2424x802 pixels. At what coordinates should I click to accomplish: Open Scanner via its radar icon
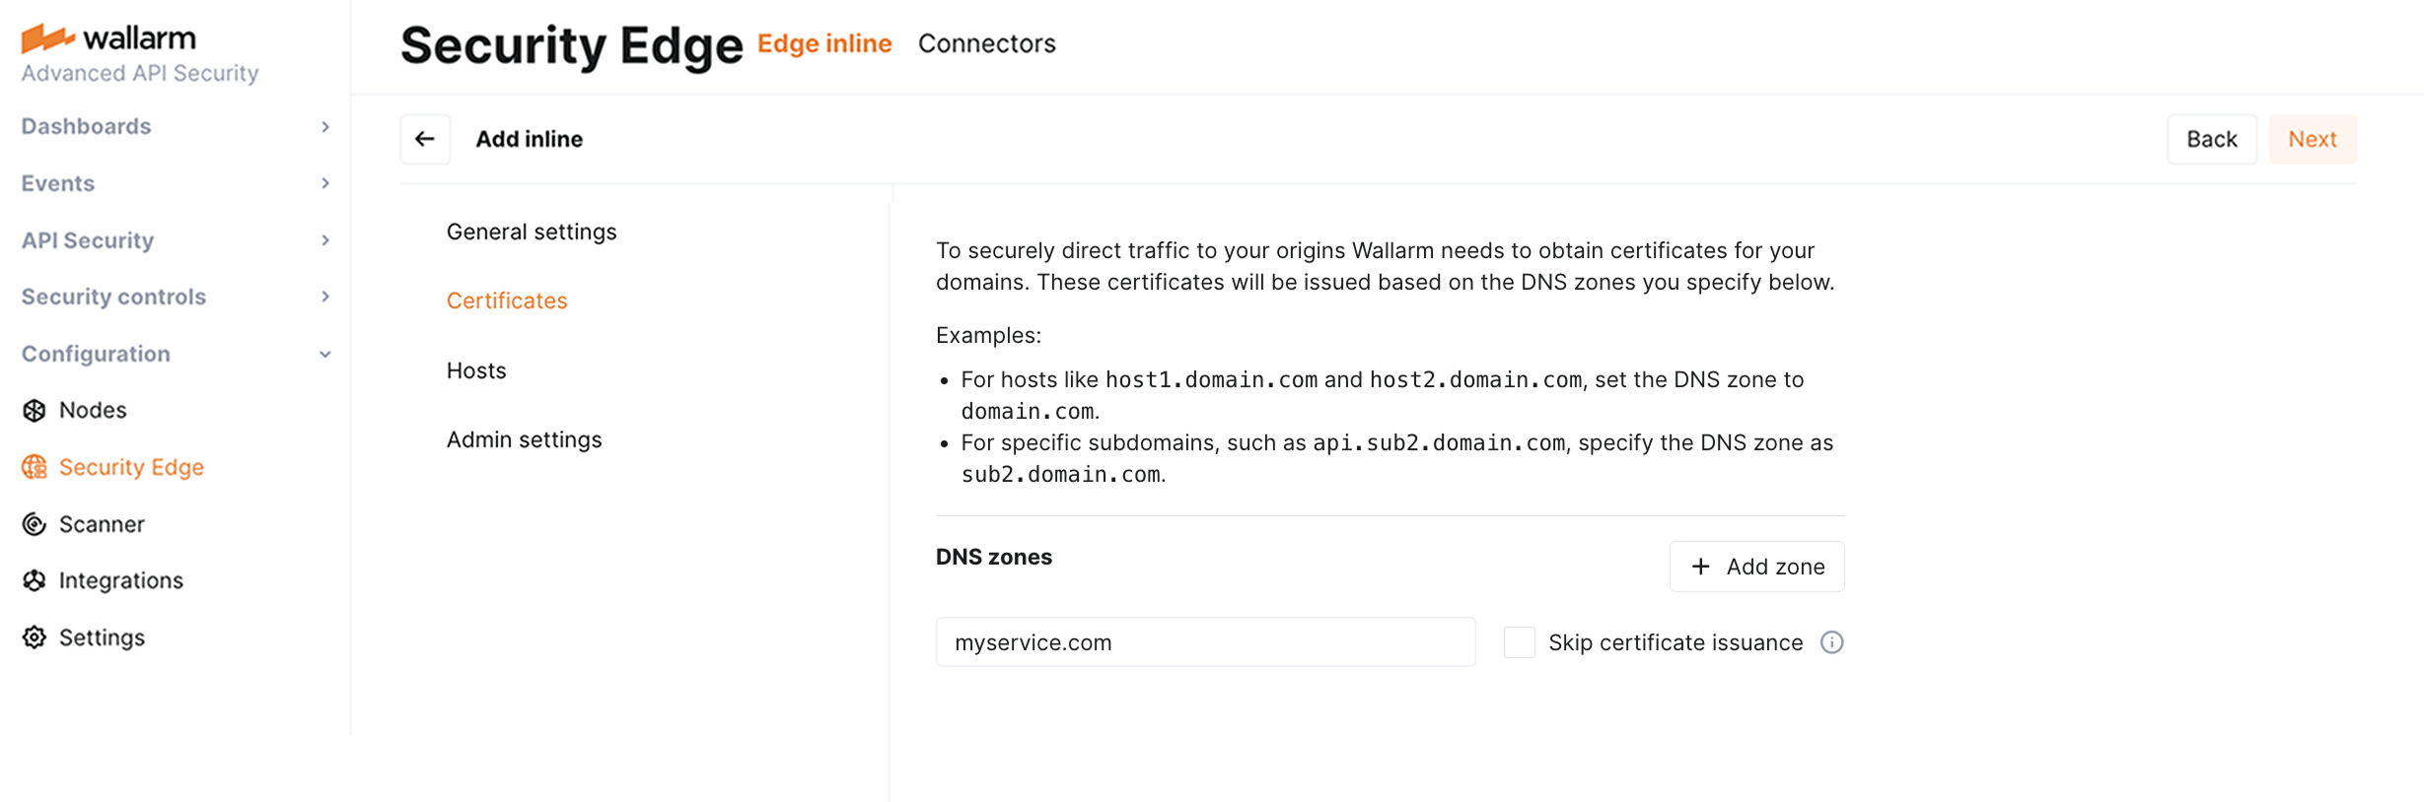(x=35, y=524)
